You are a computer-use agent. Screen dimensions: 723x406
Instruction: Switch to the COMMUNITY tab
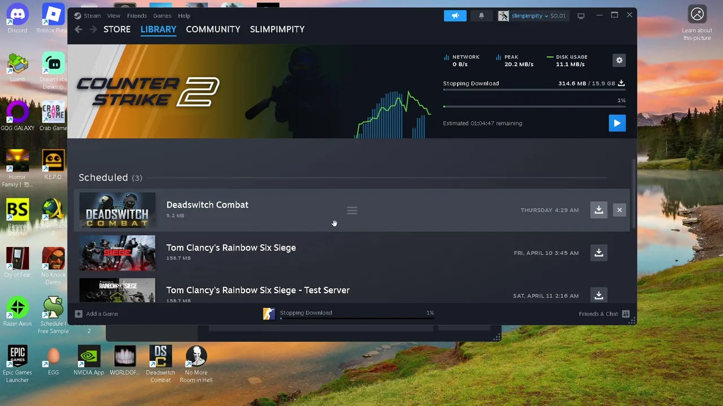(213, 29)
